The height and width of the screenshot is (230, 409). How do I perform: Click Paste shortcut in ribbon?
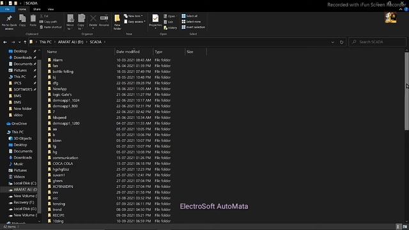[50, 27]
